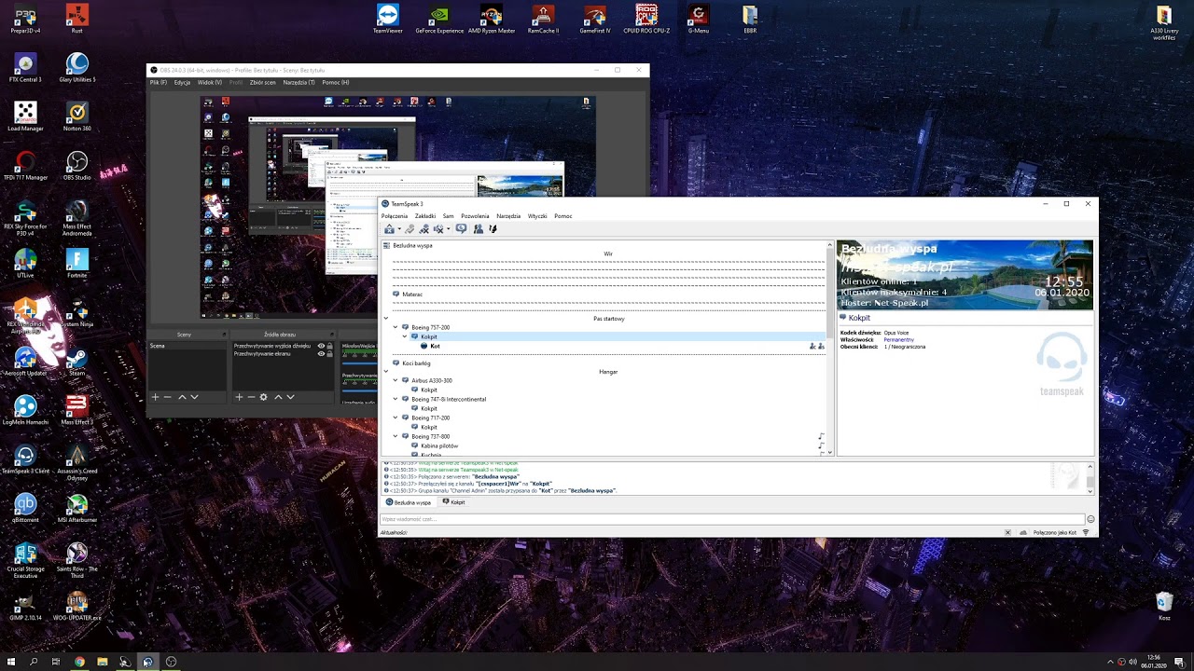Add a new source in OBS

coord(239,397)
